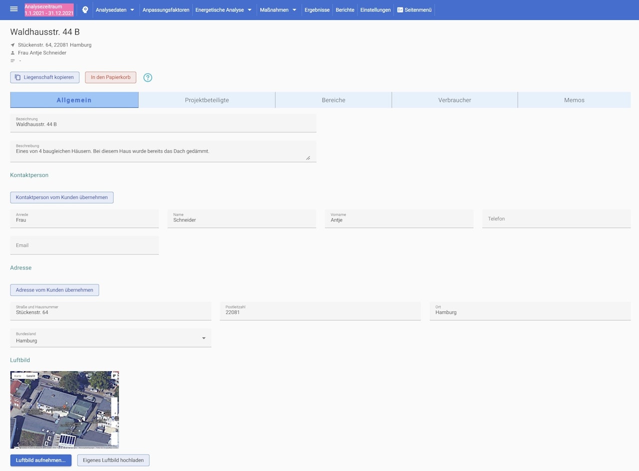Click Kontaktperson vom Kunden übernehmen button
The height and width of the screenshot is (471, 639).
[x=62, y=198]
